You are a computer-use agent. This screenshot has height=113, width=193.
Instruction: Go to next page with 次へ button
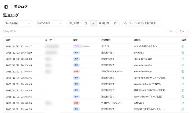[184, 31]
